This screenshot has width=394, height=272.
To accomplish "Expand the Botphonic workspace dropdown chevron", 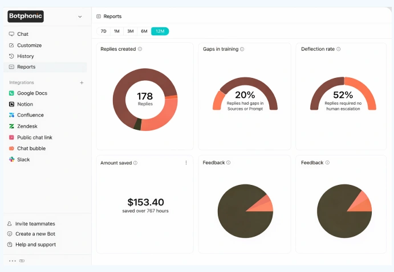I will point(80,17).
